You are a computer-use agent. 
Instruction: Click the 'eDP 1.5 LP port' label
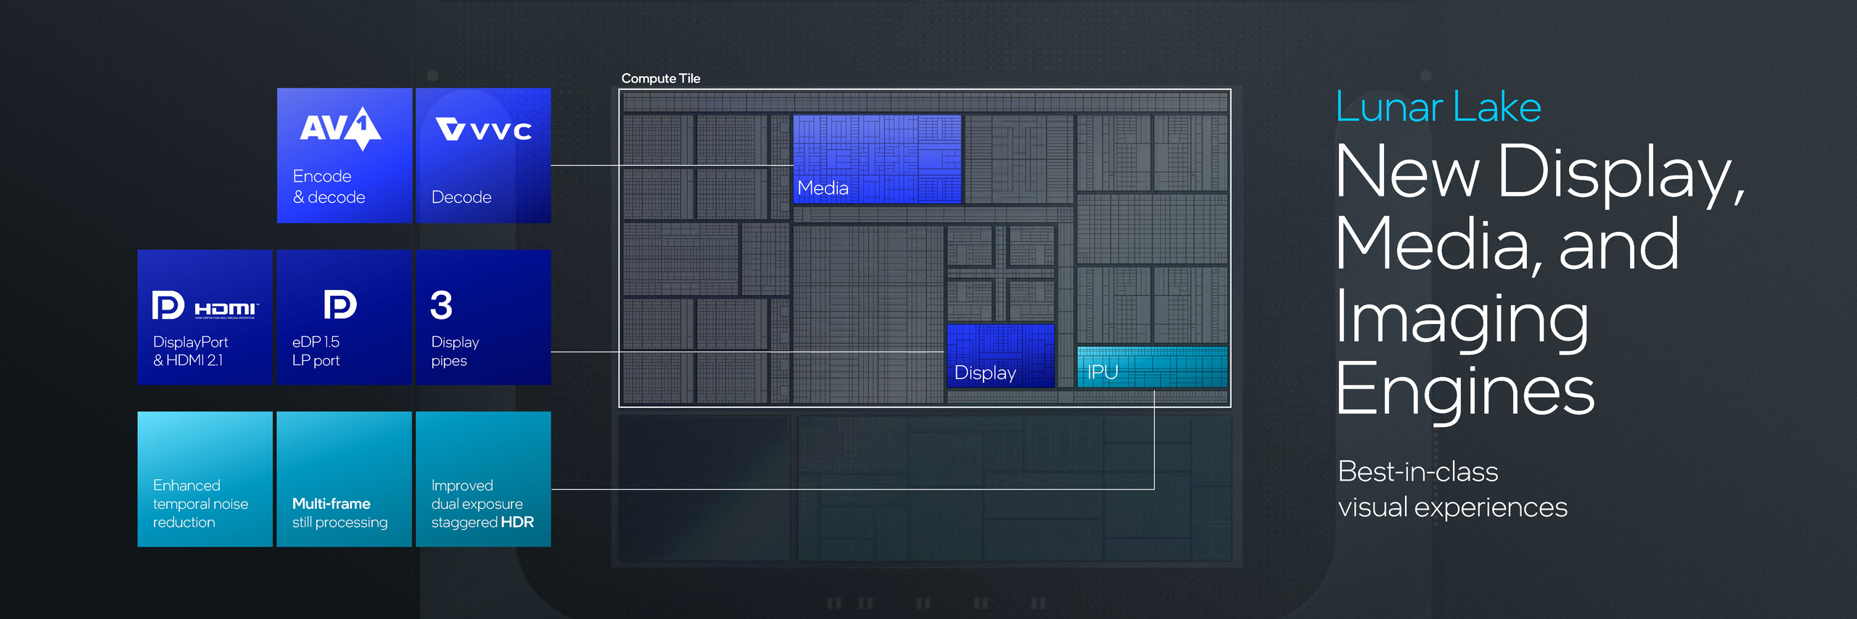(316, 351)
